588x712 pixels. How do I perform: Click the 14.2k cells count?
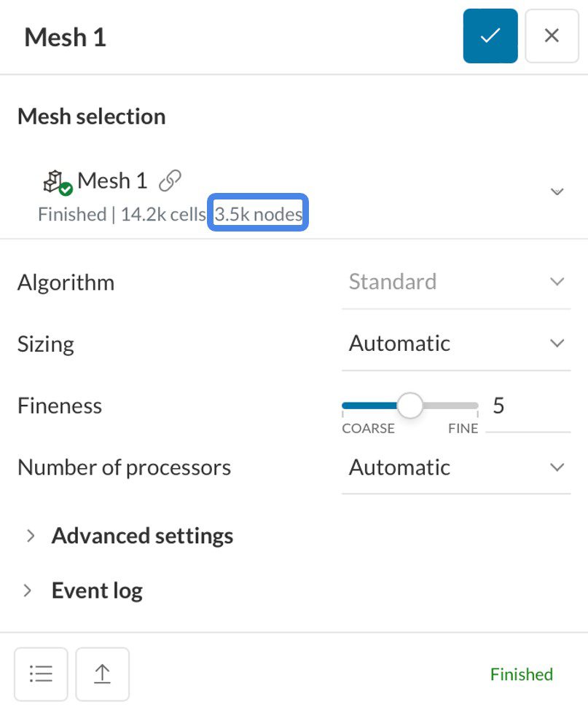pyautogui.click(x=163, y=215)
